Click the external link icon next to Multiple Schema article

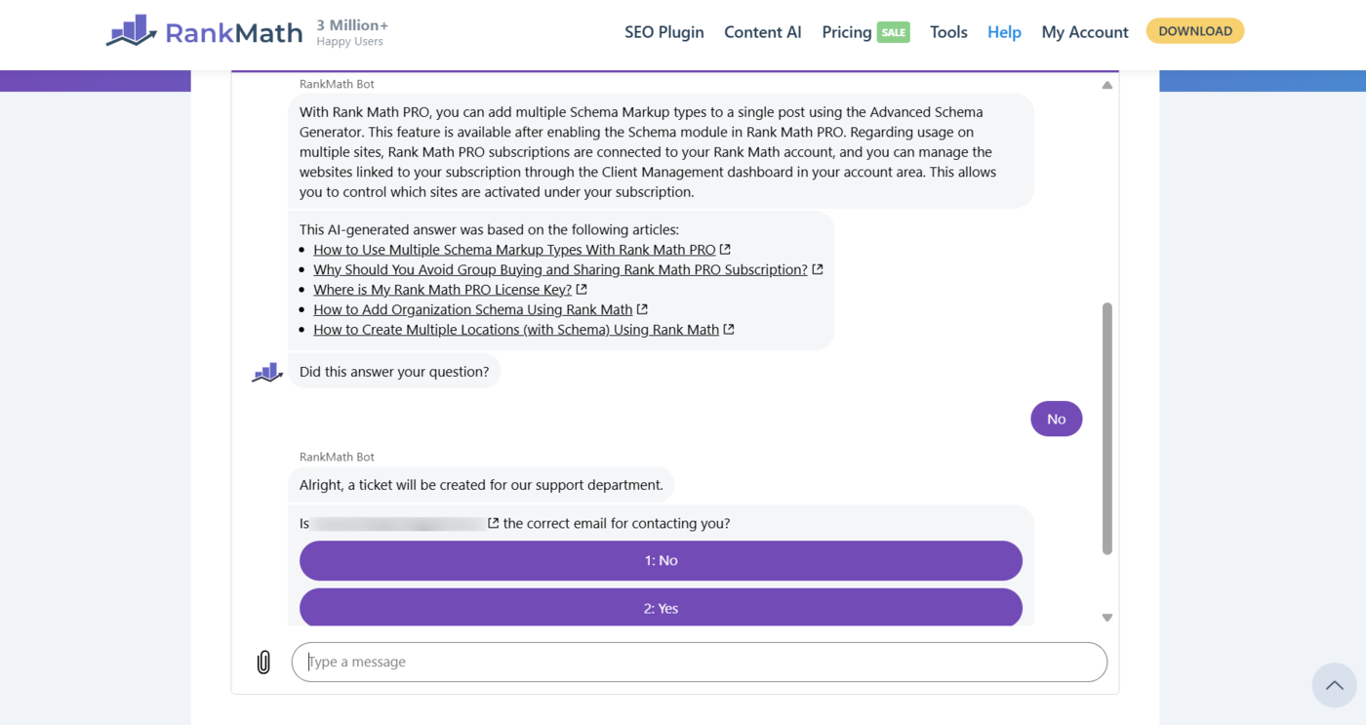[x=724, y=249]
